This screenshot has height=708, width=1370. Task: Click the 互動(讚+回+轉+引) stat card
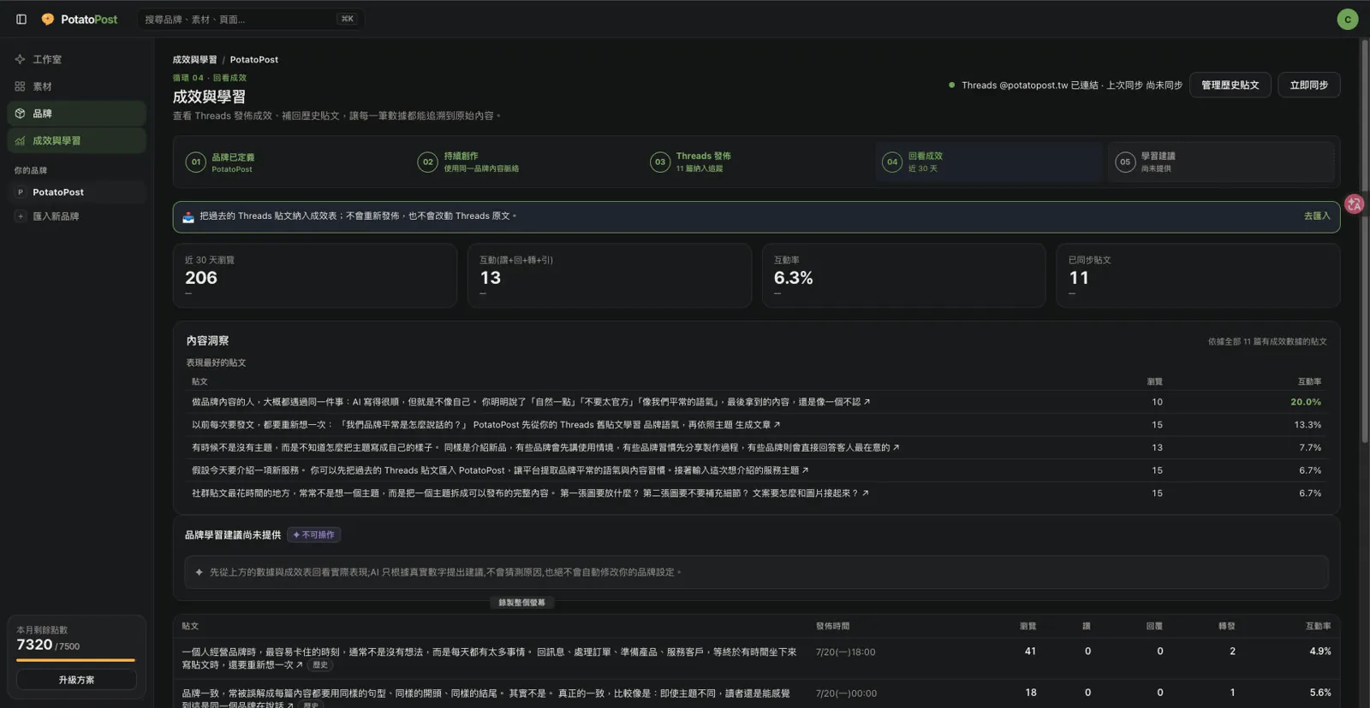(609, 275)
